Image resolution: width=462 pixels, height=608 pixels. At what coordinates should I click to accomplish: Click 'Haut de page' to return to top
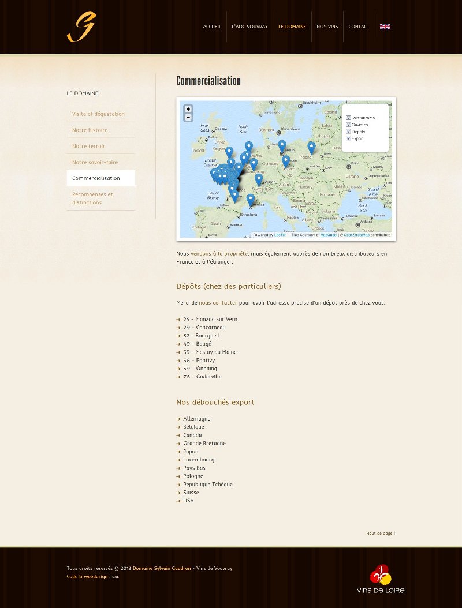[x=380, y=534]
